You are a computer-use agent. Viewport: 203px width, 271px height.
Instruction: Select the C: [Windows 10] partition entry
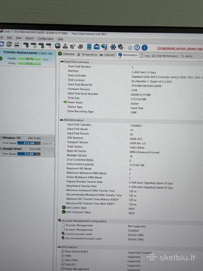(x=27, y=141)
